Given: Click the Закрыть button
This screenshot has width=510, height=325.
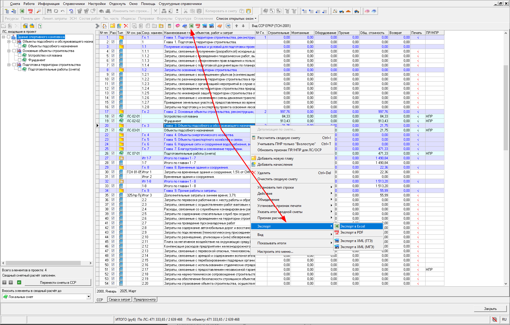Looking at the screenshot, I should tap(490, 309).
